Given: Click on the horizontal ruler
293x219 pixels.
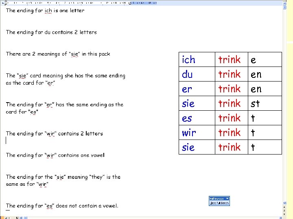Looking at the screenshot, I should [x=80, y=3].
